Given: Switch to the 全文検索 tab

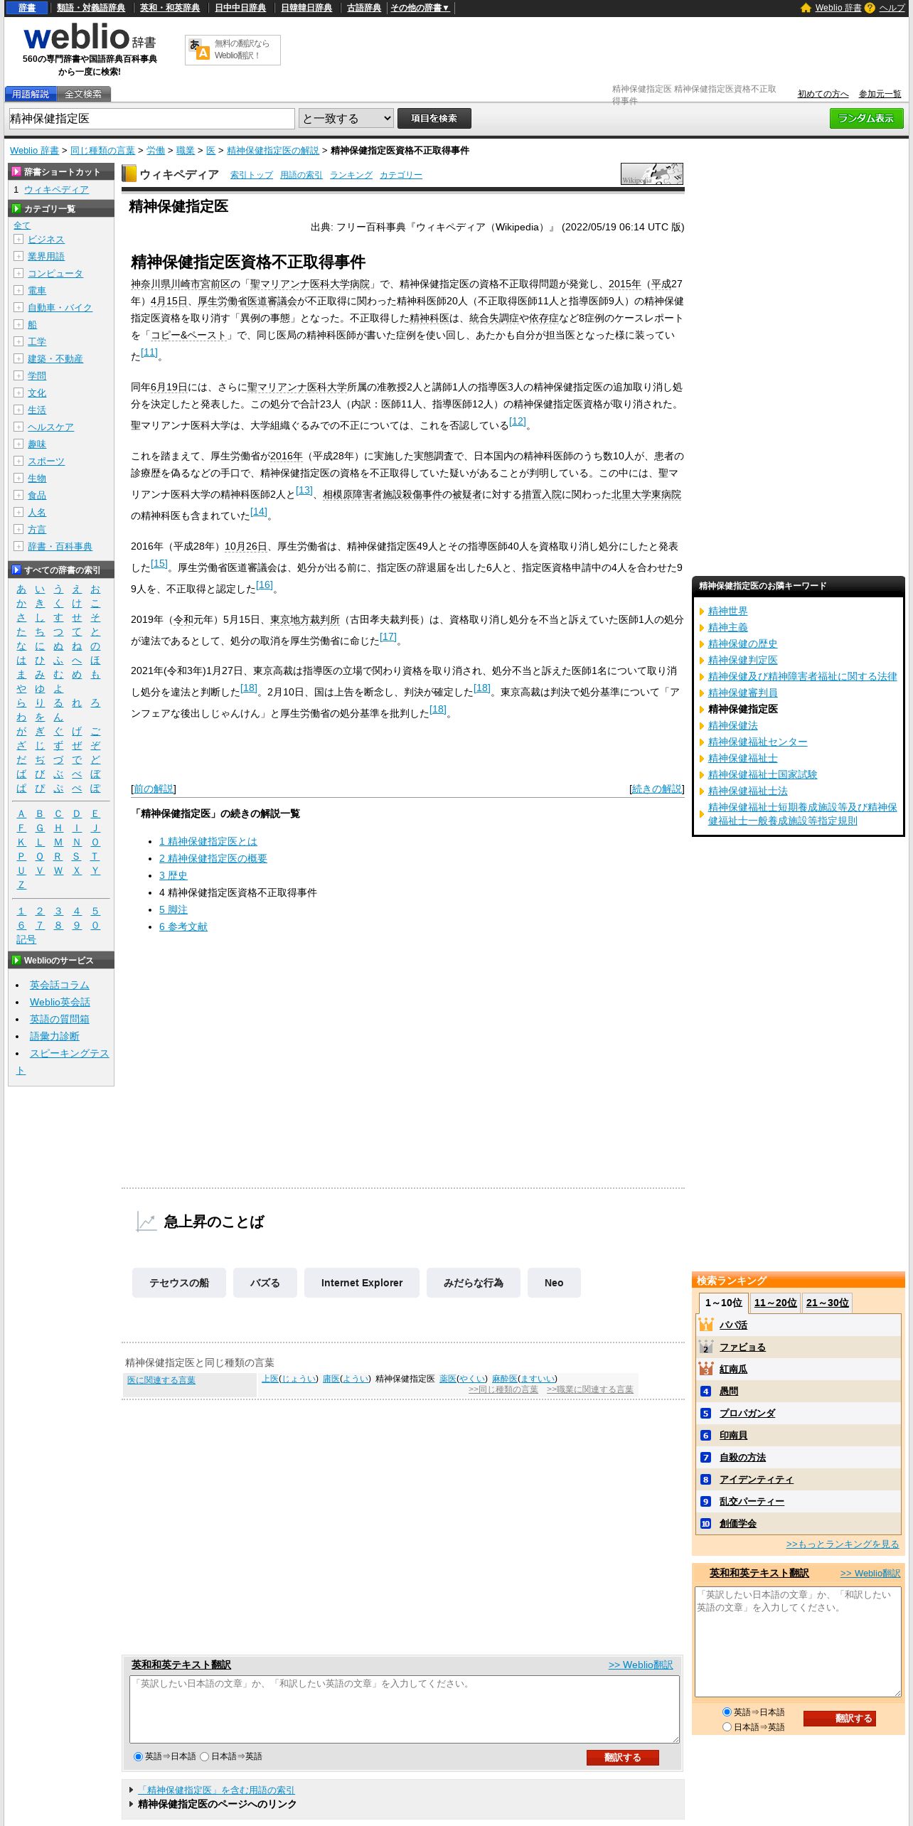Looking at the screenshot, I should (x=83, y=94).
